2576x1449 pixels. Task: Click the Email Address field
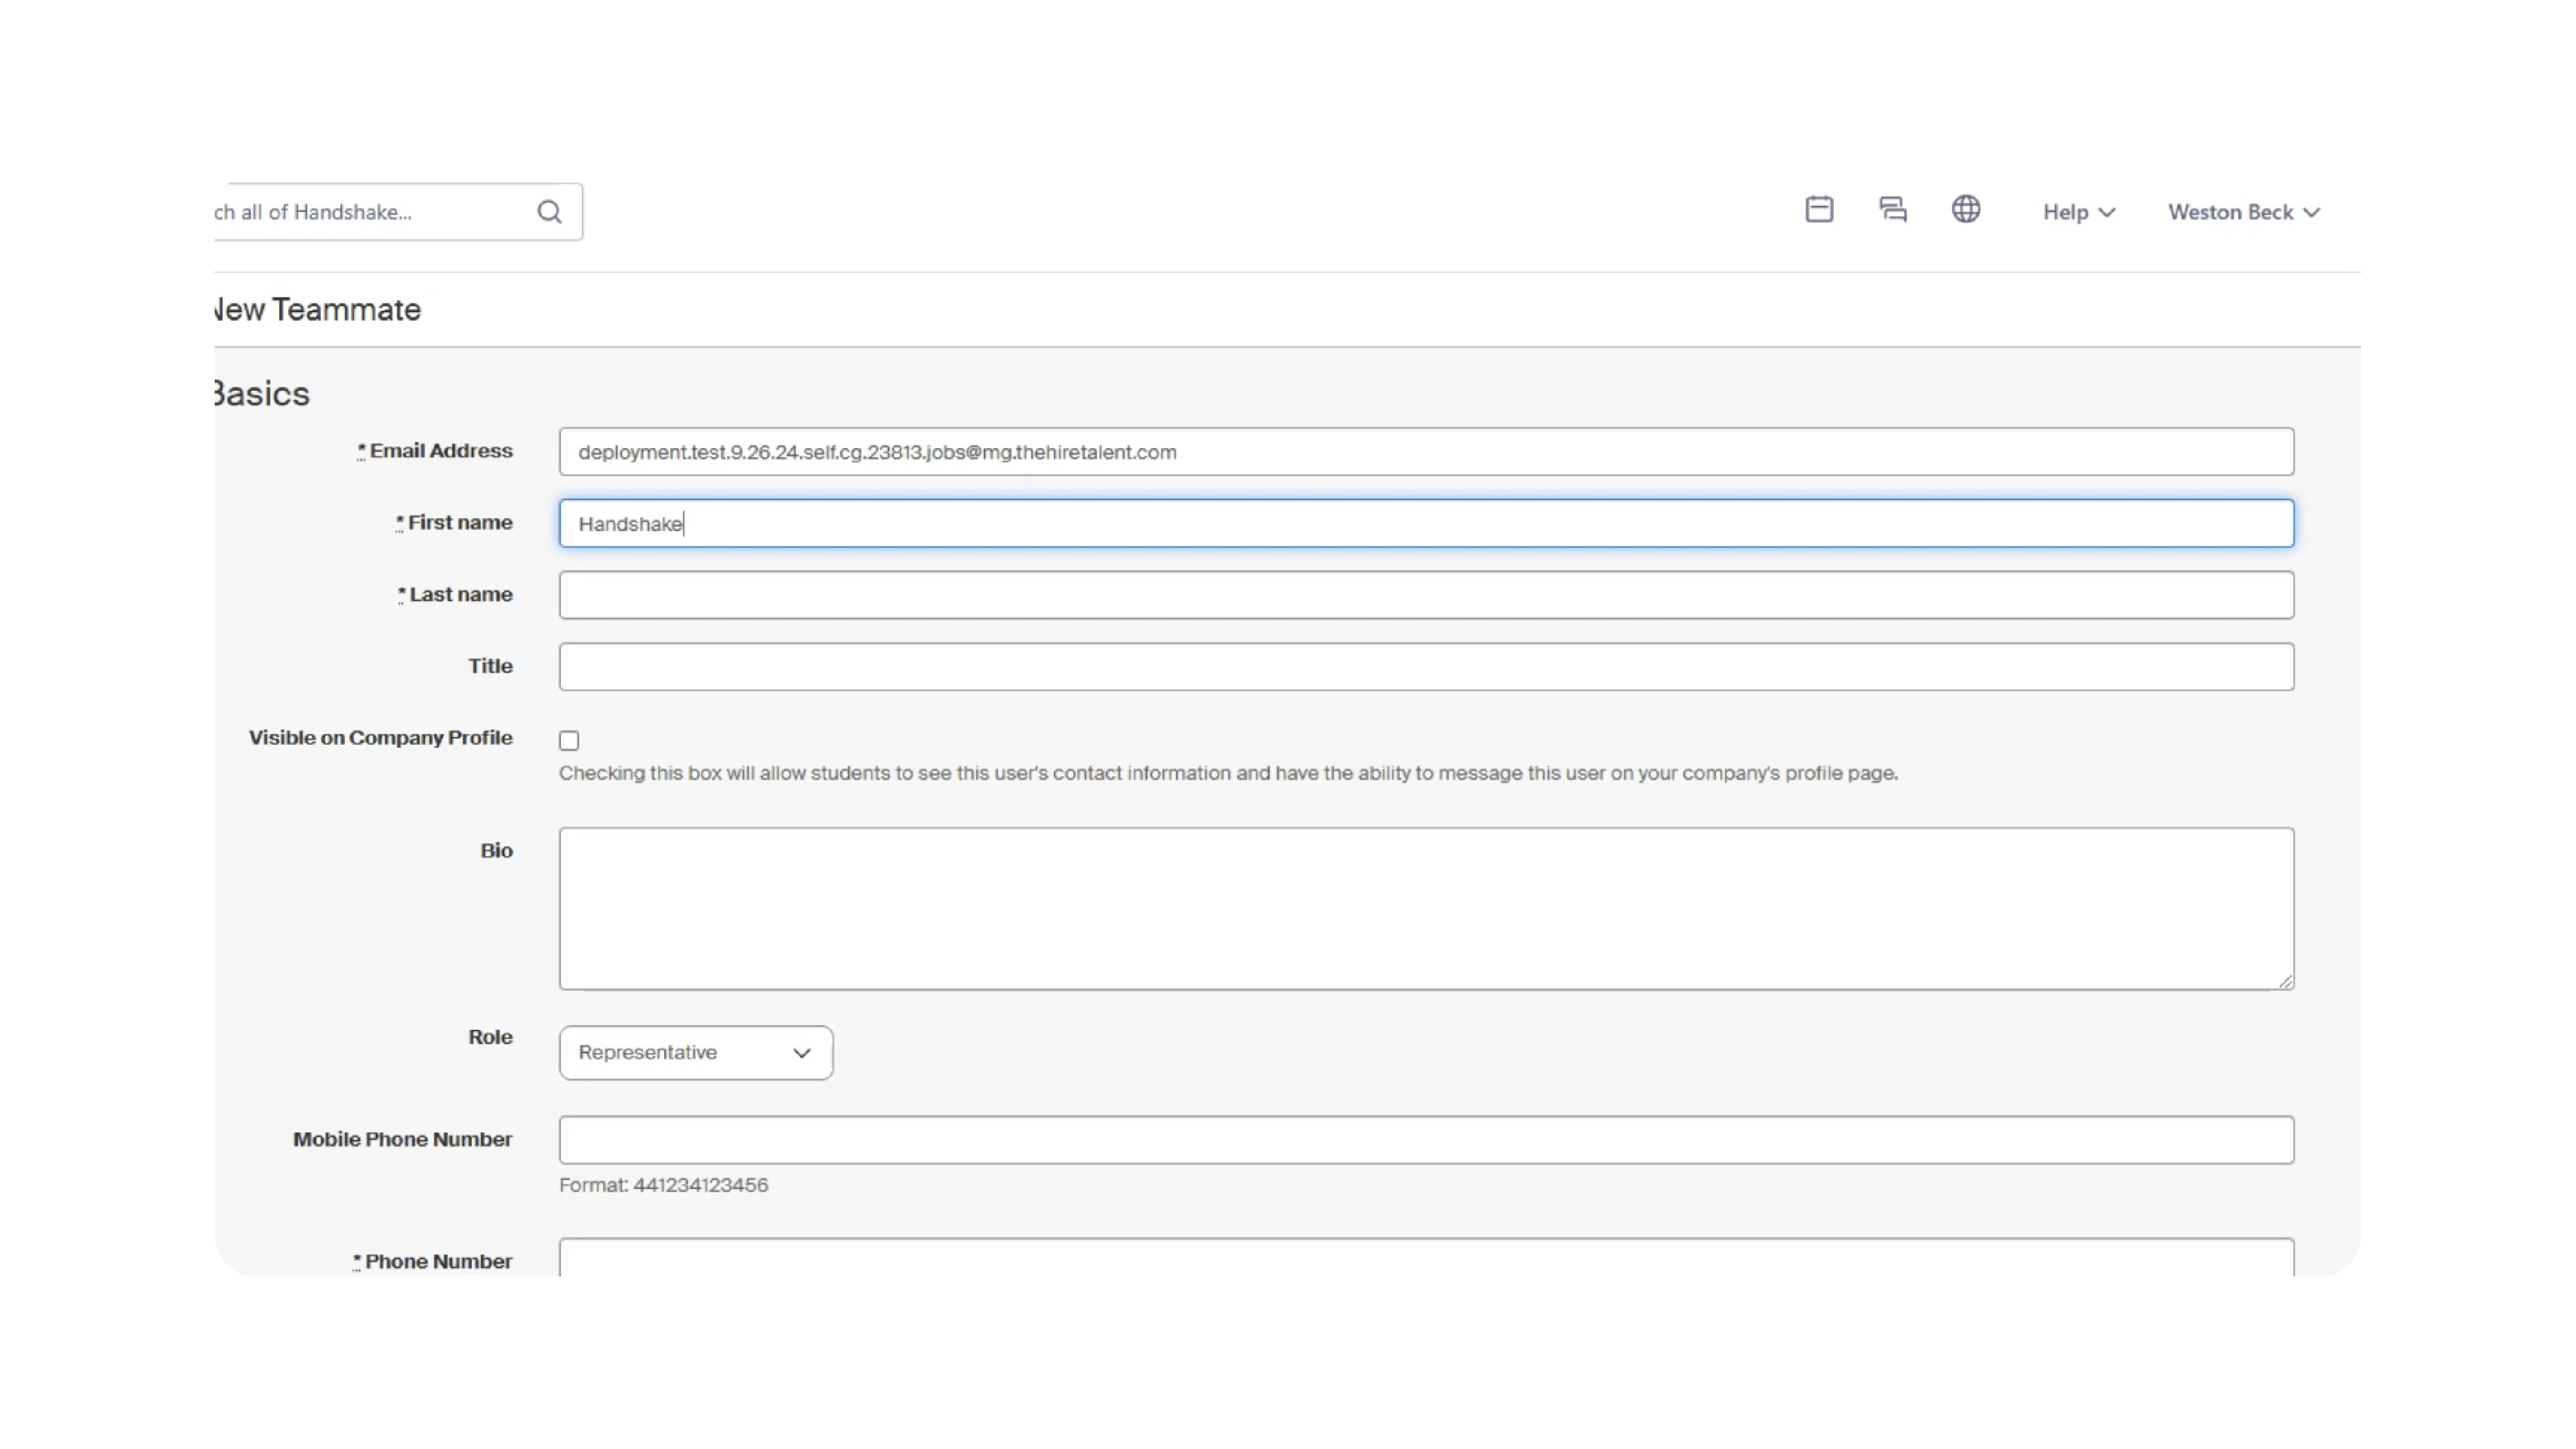[x=1425, y=452]
